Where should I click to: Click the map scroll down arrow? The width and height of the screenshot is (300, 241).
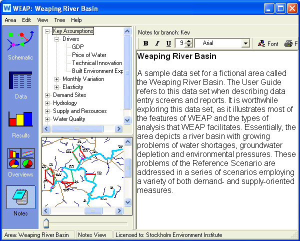click(127, 202)
